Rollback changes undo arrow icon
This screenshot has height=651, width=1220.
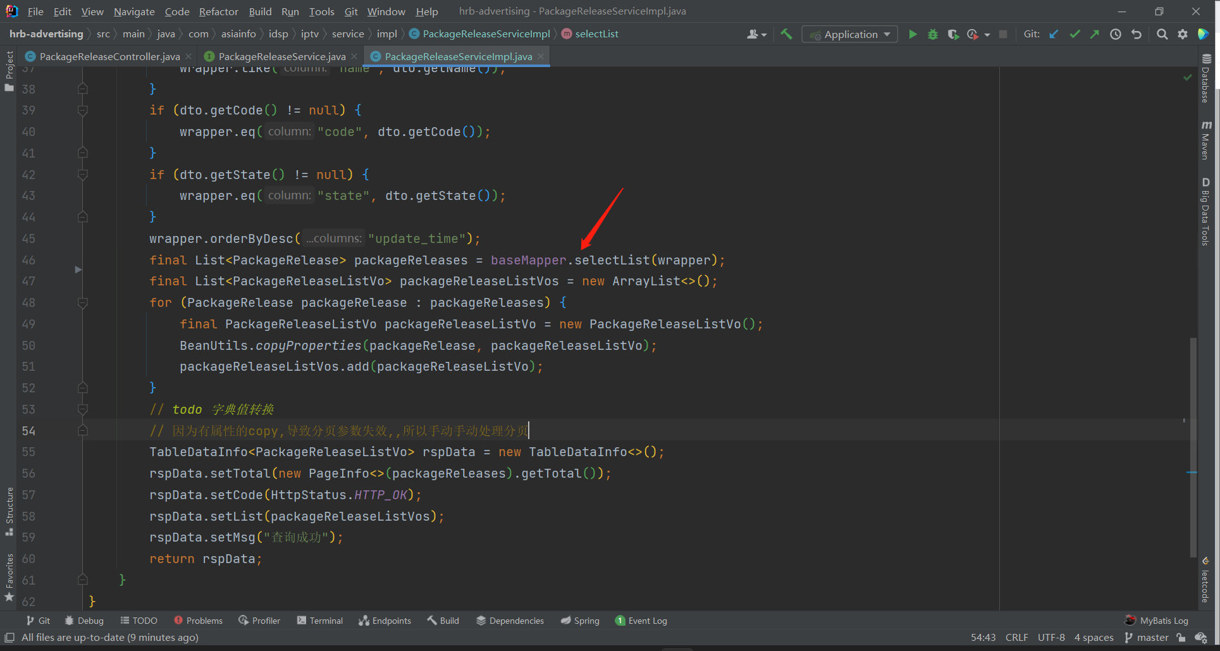1137,34
